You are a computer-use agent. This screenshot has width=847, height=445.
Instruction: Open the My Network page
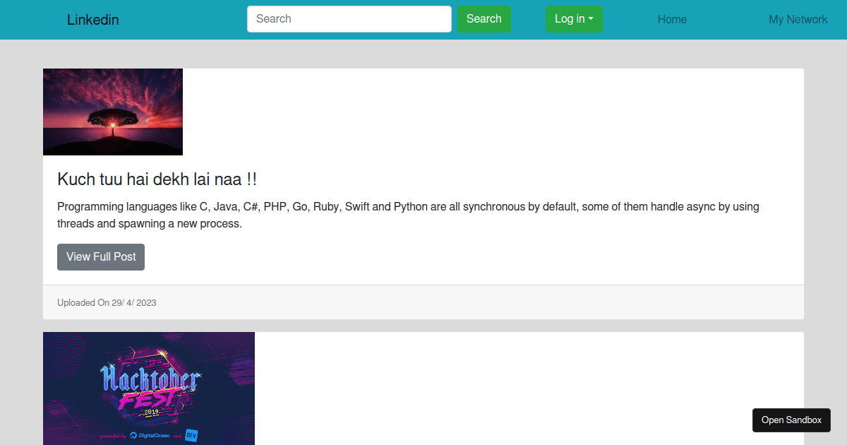[798, 19]
